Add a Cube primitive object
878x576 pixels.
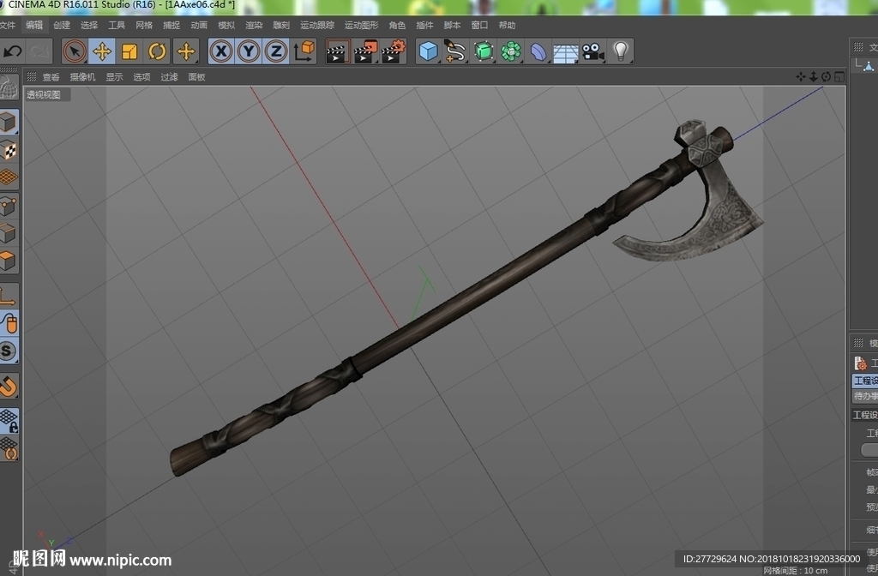click(429, 51)
